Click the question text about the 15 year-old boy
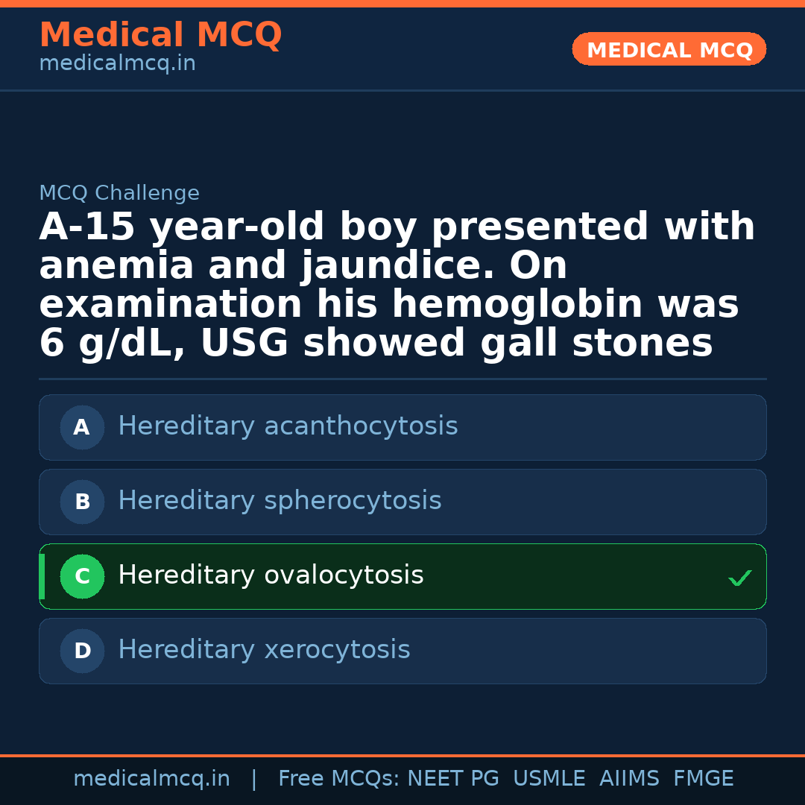This screenshot has width=805, height=805. (397, 285)
